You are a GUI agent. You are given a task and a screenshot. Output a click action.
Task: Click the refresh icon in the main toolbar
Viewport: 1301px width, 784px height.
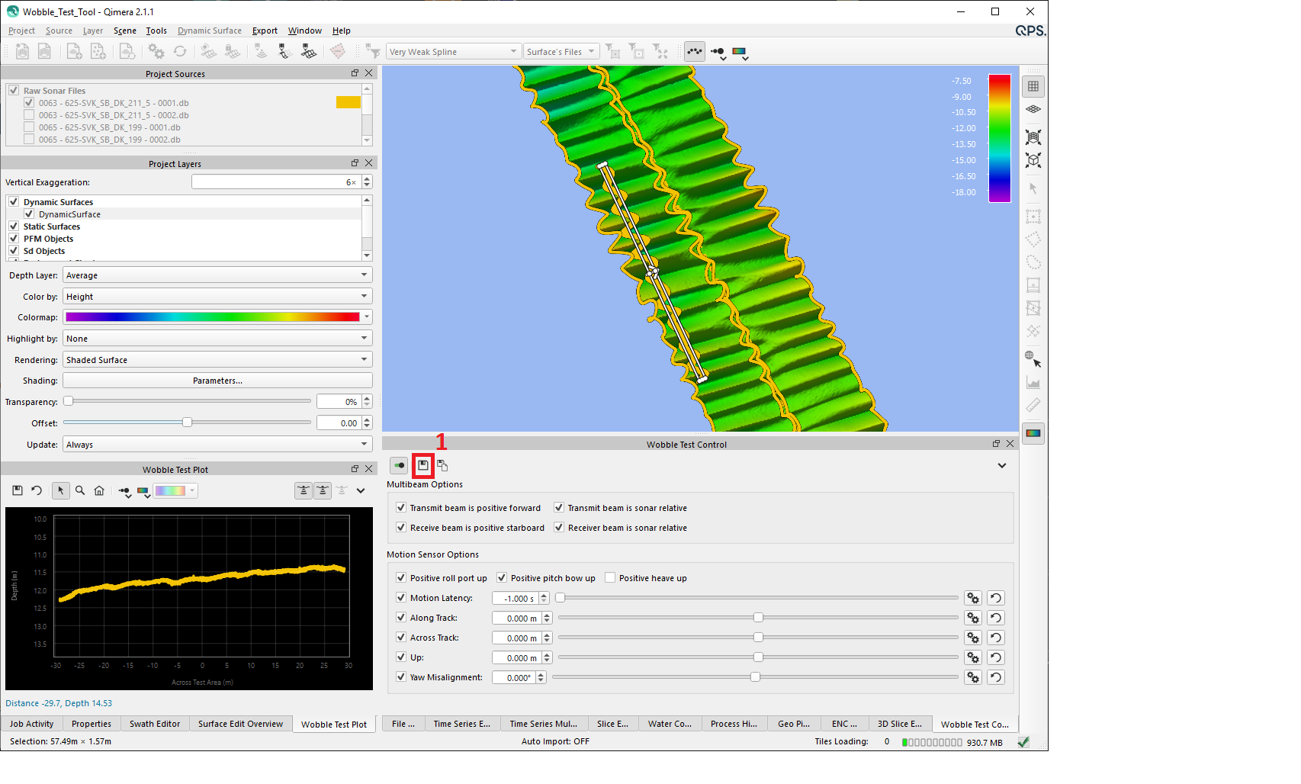[x=180, y=51]
